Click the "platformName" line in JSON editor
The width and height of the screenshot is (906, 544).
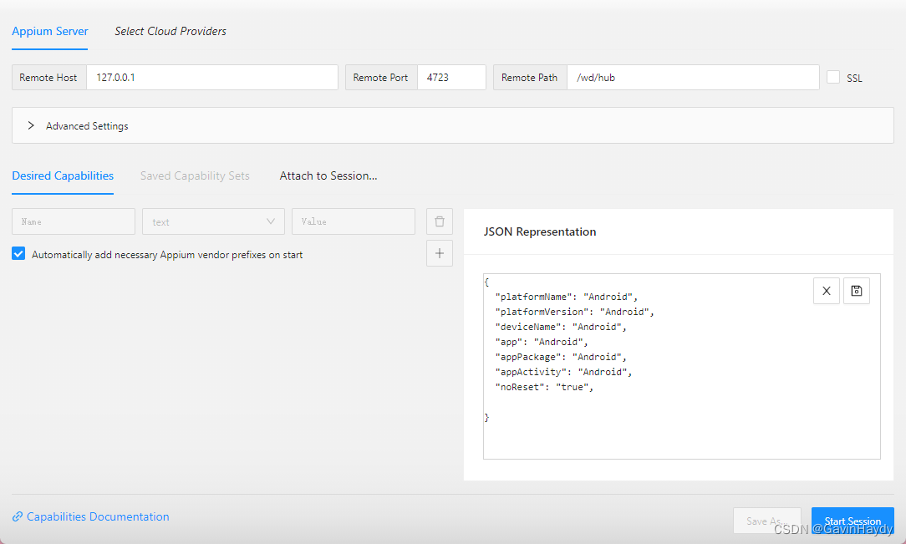click(567, 297)
